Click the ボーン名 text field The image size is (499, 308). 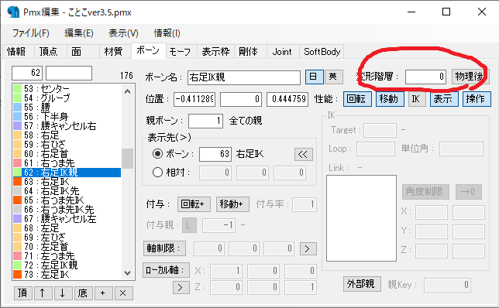[x=244, y=77]
